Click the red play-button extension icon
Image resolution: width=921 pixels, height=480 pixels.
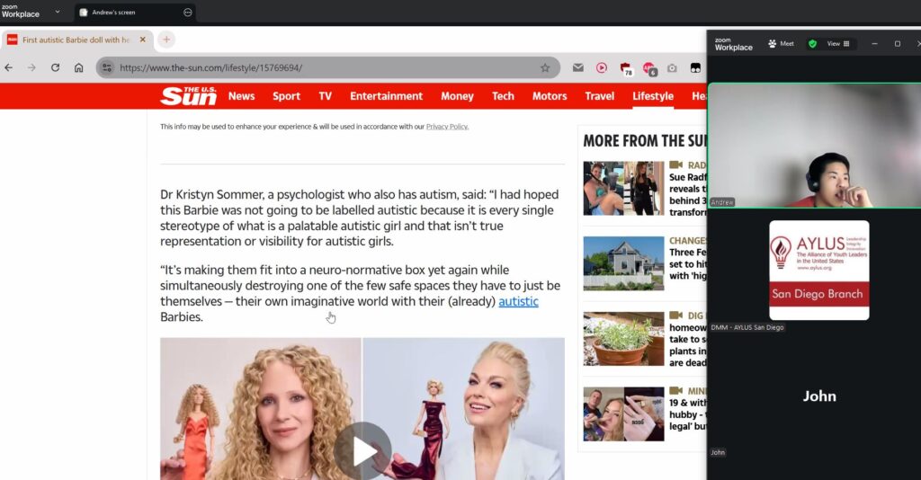602,67
